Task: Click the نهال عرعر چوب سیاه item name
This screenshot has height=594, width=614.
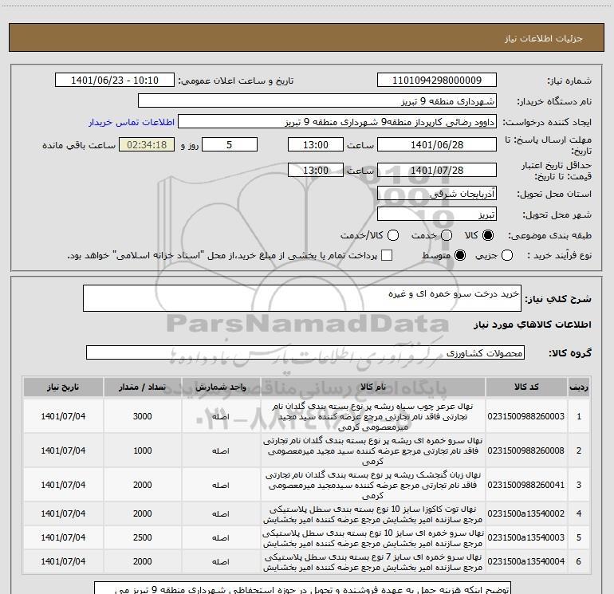Action: pyautogui.click(x=373, y=416)
